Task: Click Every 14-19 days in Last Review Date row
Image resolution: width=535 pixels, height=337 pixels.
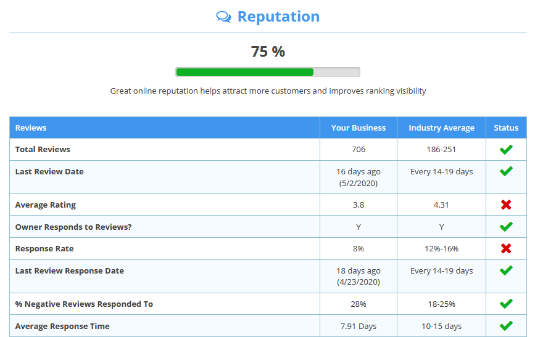Action: tap(441, 171)
